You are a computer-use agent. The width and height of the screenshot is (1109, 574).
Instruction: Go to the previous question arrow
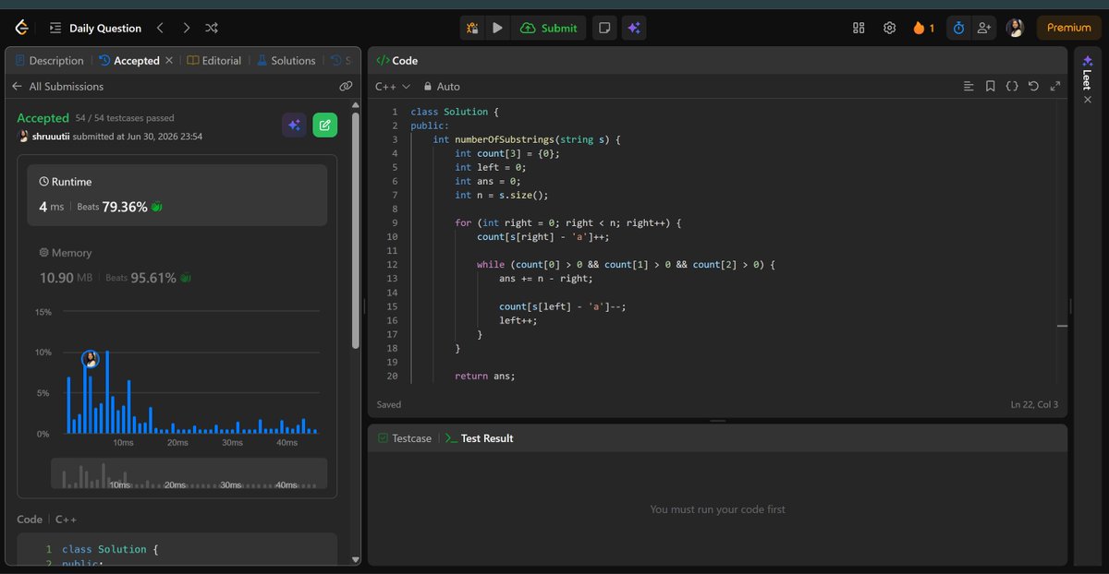tap(160, 28)
